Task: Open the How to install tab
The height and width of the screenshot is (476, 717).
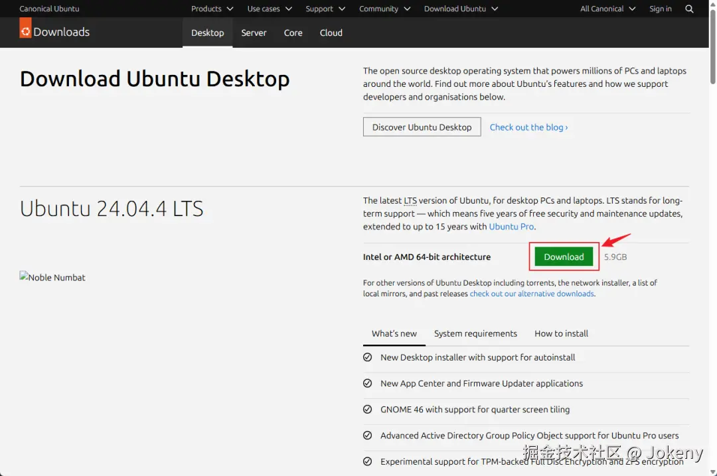Action: click(561, 333)
